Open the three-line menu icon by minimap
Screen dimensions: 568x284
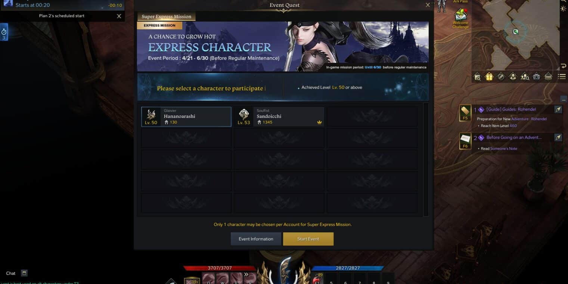(x=561, y=77)
